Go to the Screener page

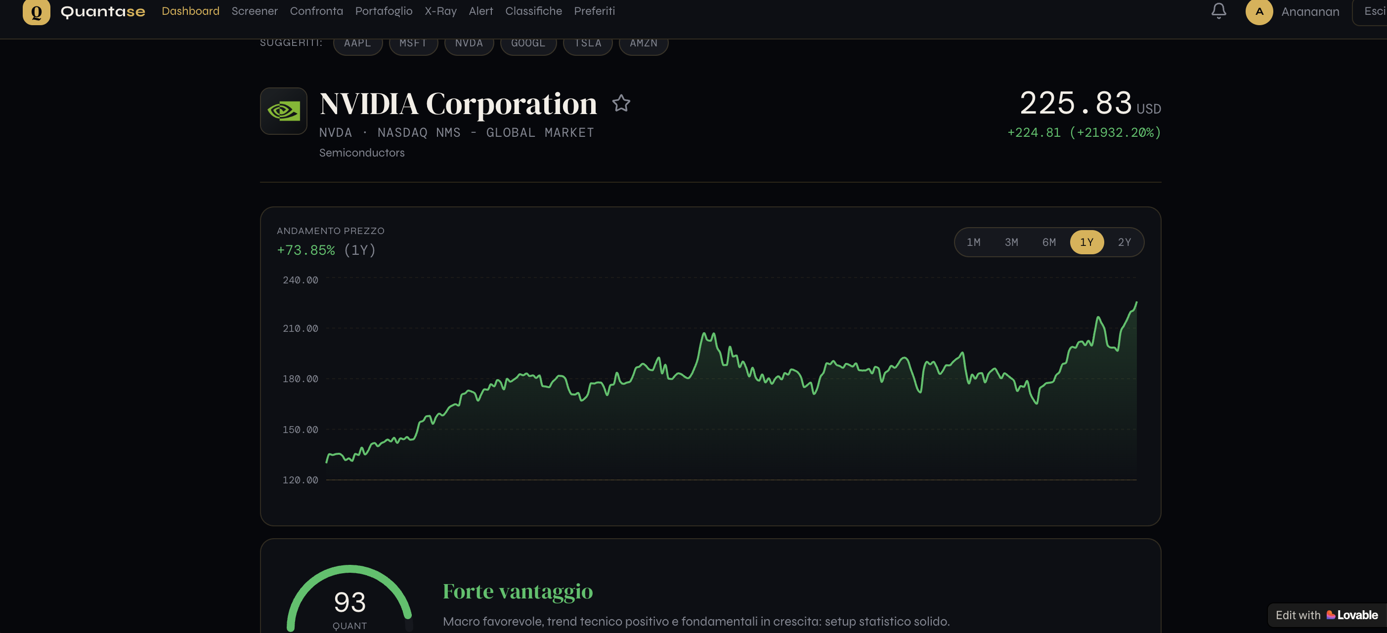(x=255, y=11)
